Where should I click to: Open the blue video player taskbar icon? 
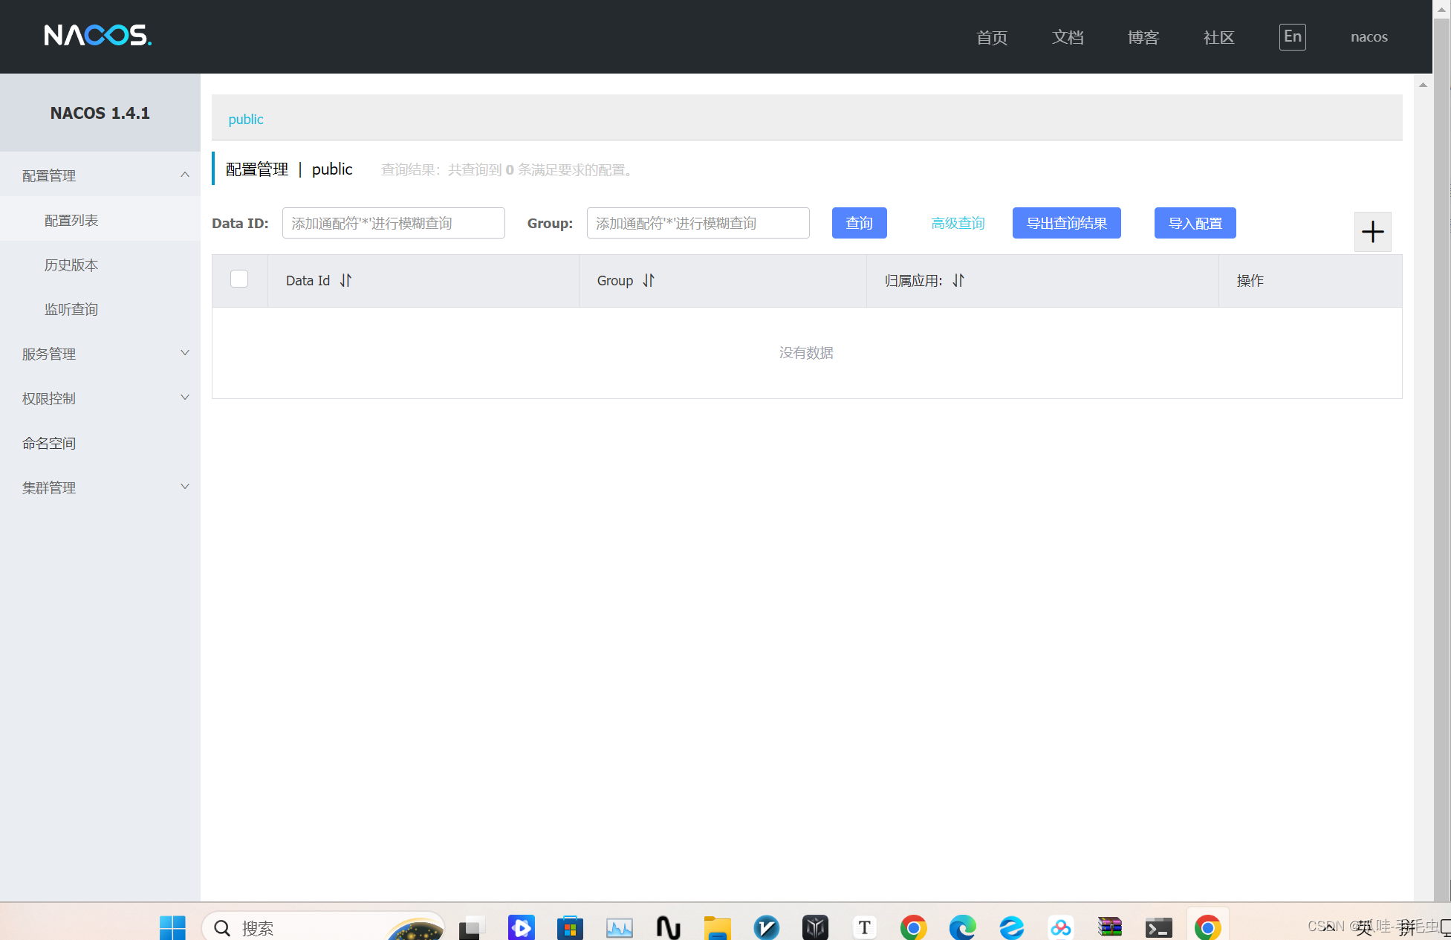[521, 927]
